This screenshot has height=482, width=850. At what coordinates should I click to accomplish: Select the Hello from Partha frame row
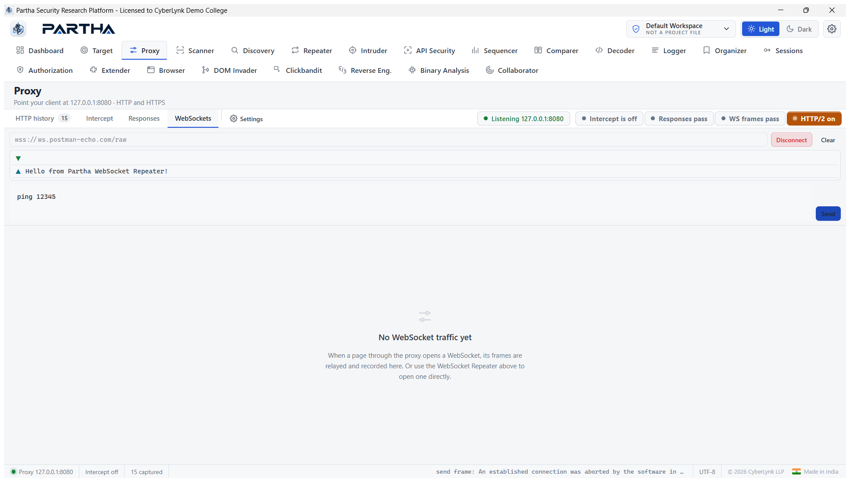pyautogui.click(x=425, y=171)
